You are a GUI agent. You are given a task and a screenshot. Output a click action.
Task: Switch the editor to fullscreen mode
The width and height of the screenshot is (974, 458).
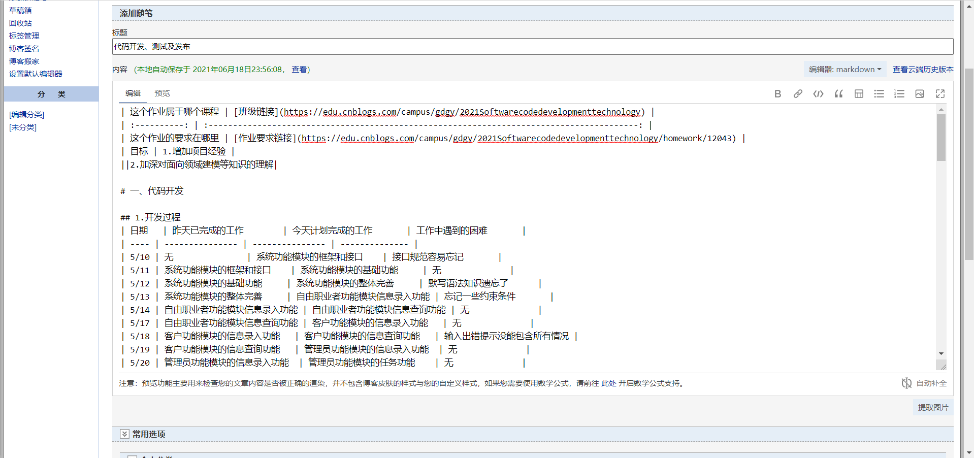point(940,94)
